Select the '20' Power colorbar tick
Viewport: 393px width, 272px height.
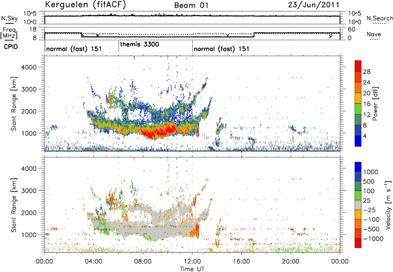366,93
